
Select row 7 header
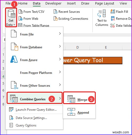(x=3, y=97)
